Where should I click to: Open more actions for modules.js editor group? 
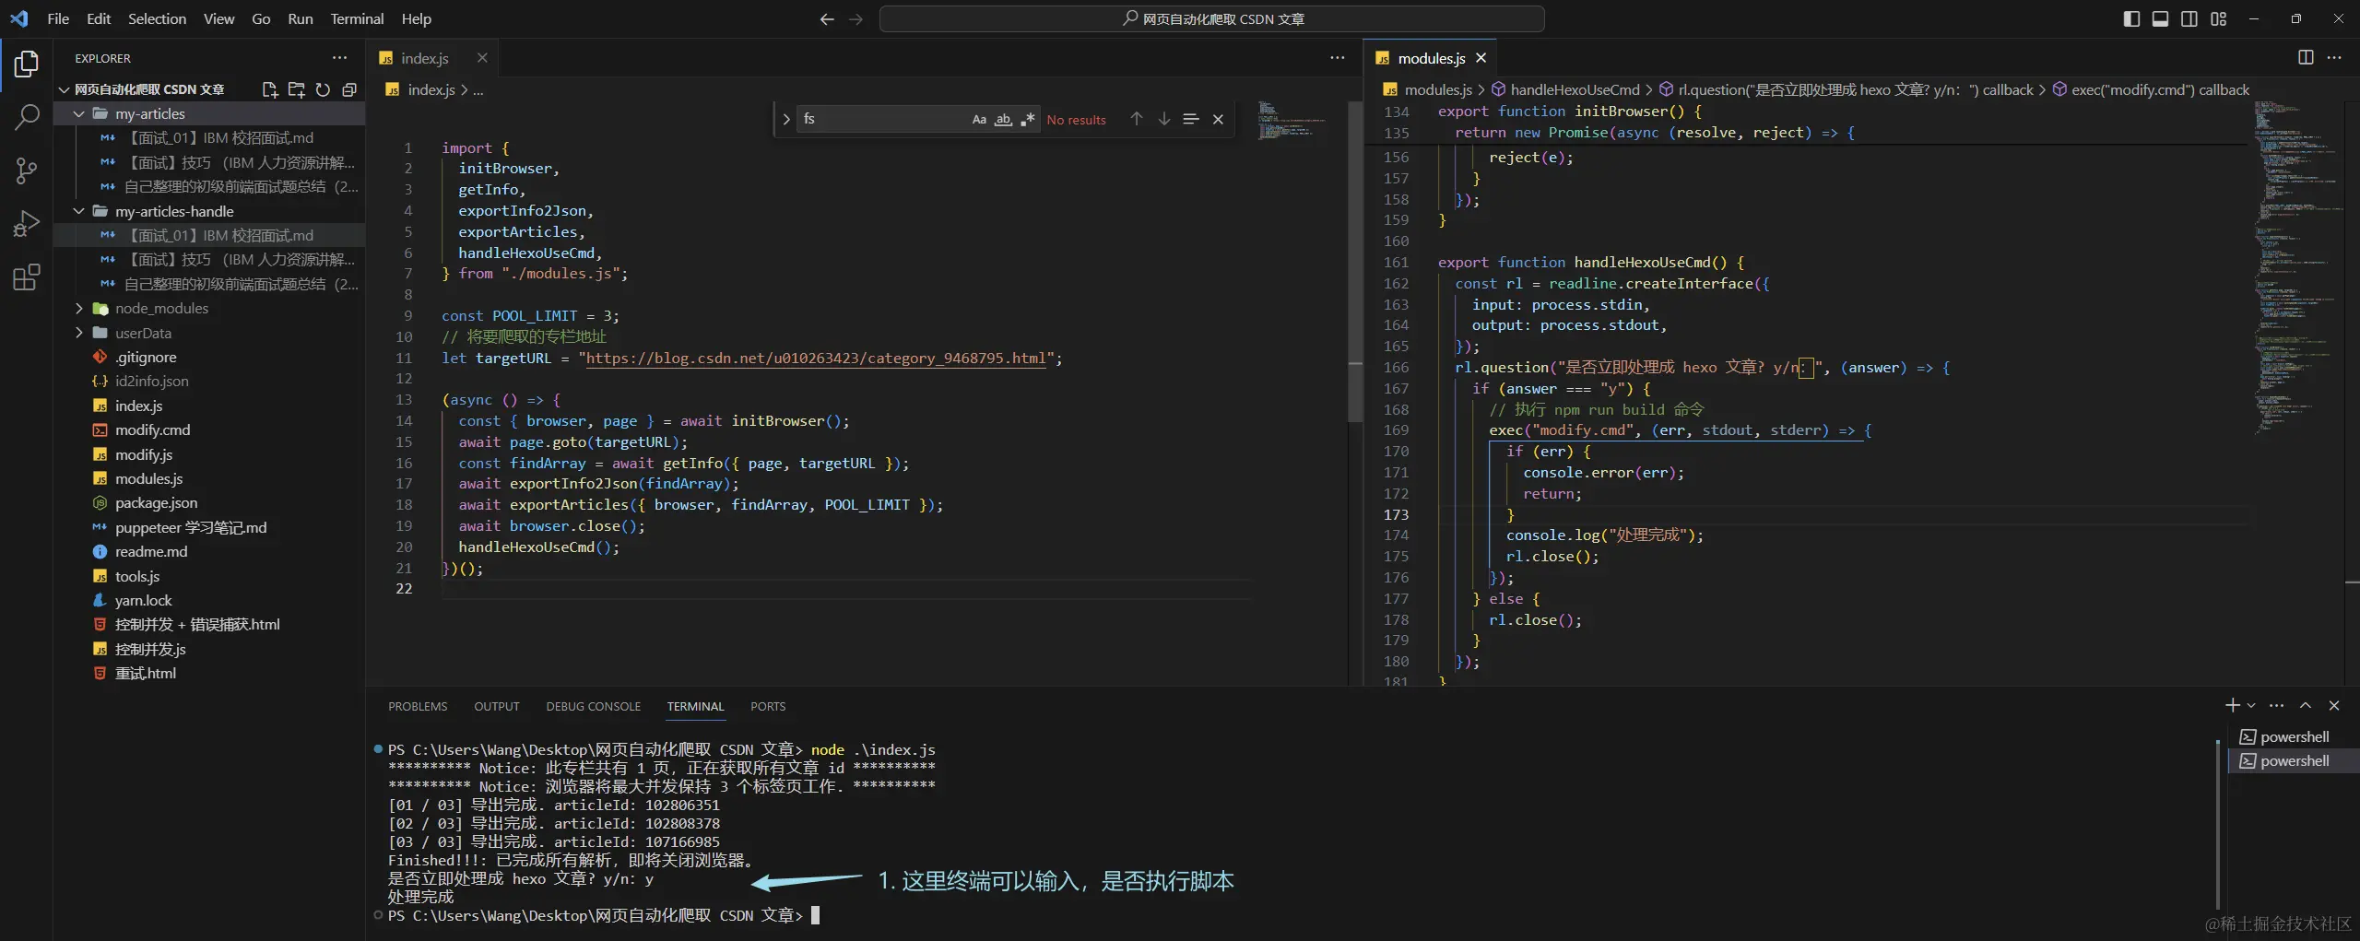[2334, 57]
